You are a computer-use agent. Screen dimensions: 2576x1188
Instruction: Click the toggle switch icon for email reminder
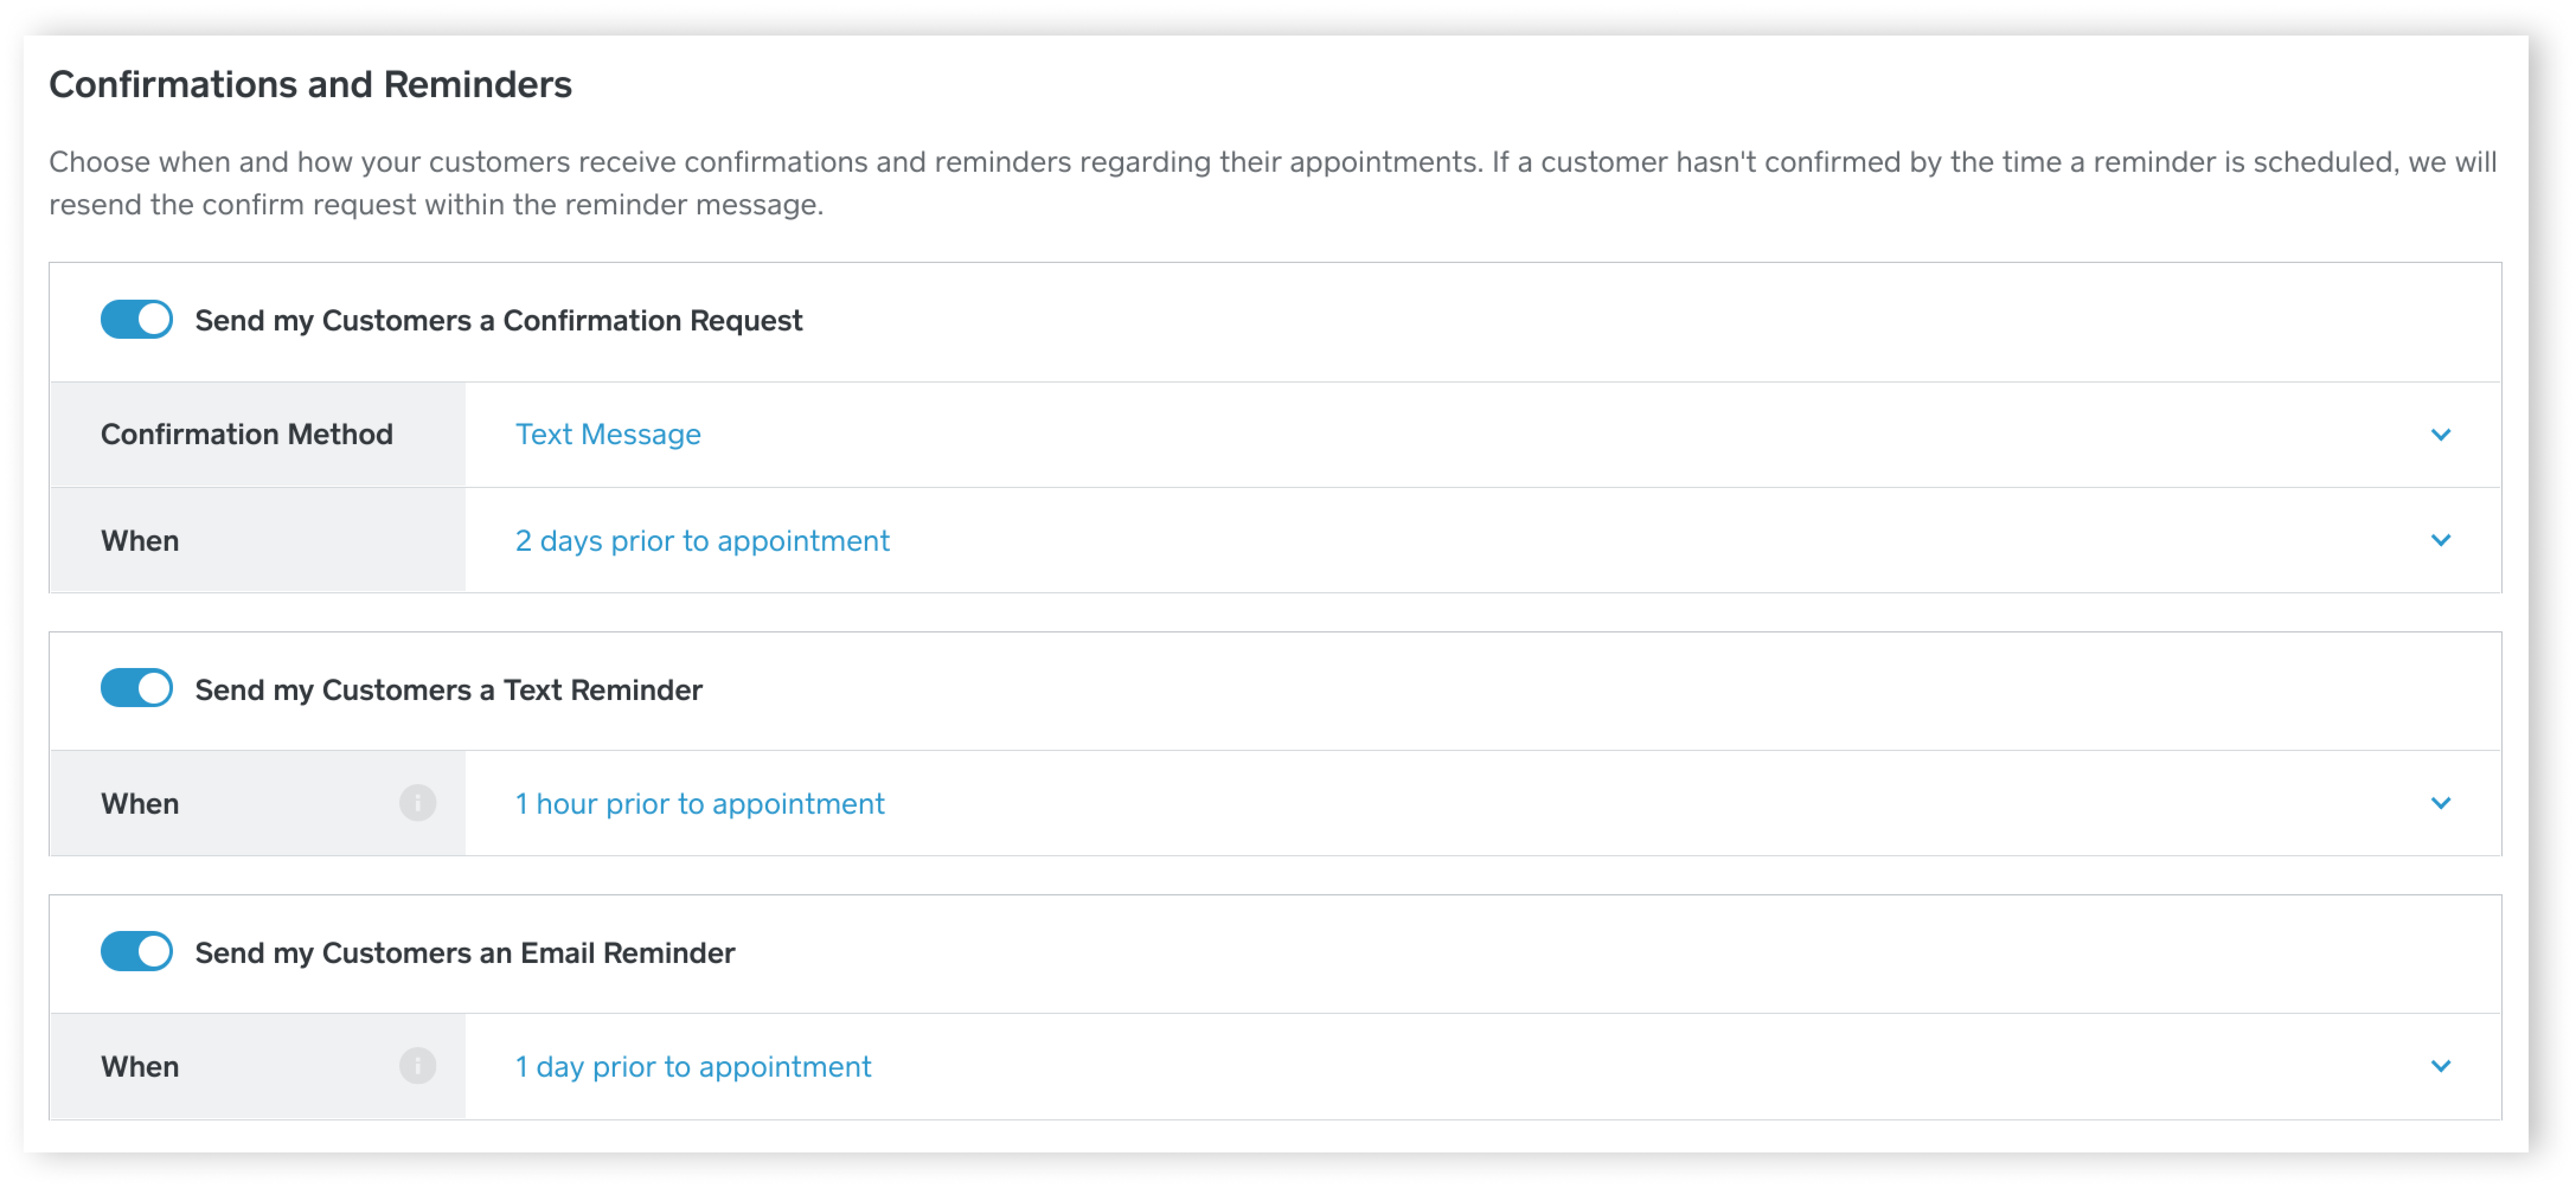136,953
